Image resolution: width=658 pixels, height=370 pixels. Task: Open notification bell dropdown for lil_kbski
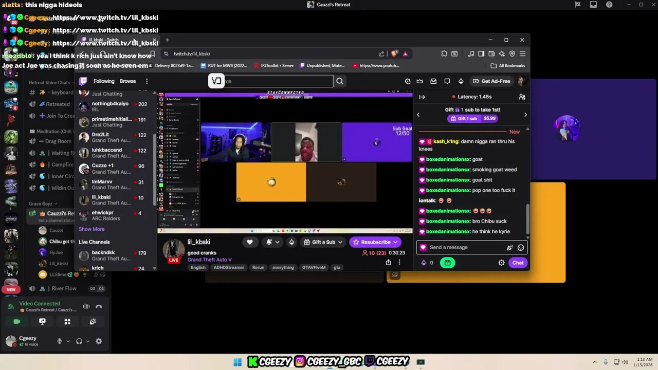[x=272, y=242]
